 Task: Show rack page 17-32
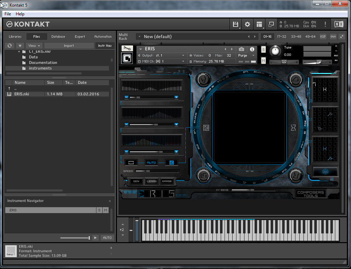point(281,37)
